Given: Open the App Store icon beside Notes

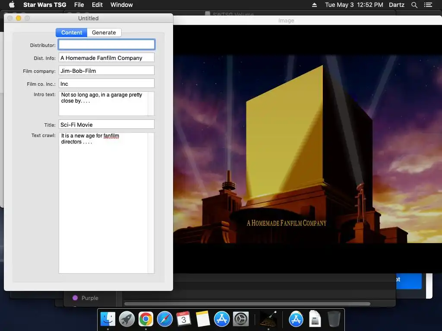Looking at the screenshot, I should click(x=221, y=319).
